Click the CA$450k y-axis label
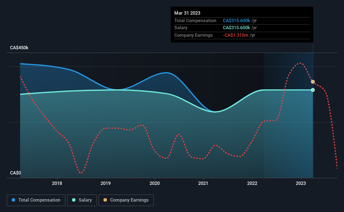 pos(19,48)
